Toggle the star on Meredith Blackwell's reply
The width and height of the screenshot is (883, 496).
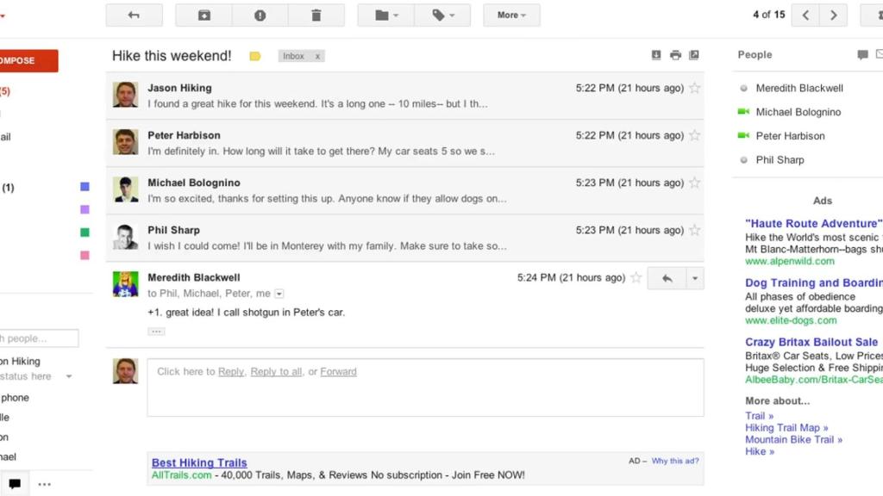pos(636,277)
